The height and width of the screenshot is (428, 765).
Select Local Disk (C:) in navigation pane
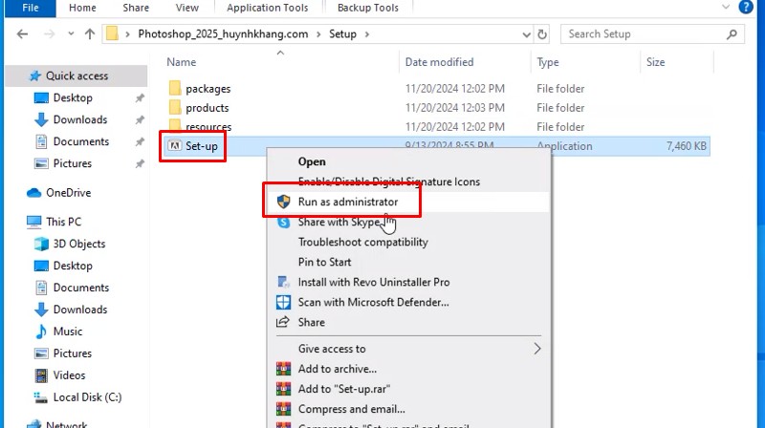(87, 397)
